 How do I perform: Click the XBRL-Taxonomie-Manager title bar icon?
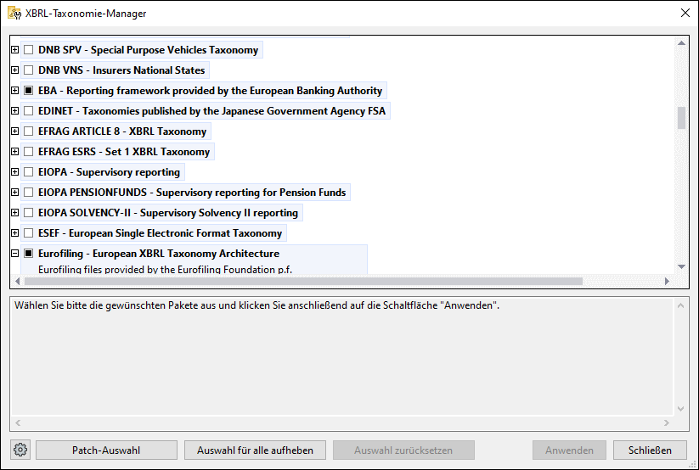click(x=14, y=13)
